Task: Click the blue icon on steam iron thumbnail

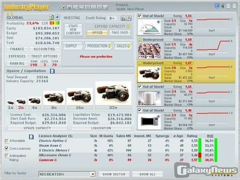Action: tap(158, 22)
